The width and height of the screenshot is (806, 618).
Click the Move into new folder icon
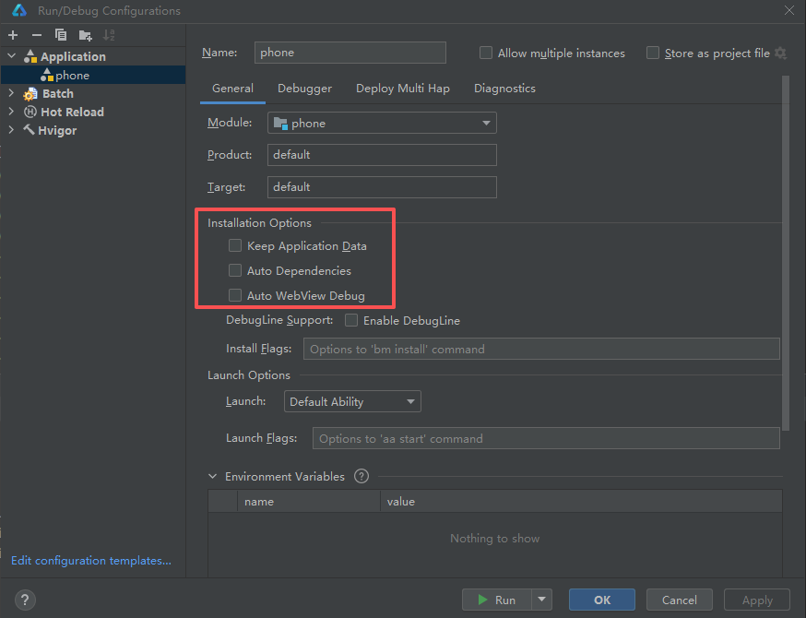pyautogui.click(x=86, y=35)
